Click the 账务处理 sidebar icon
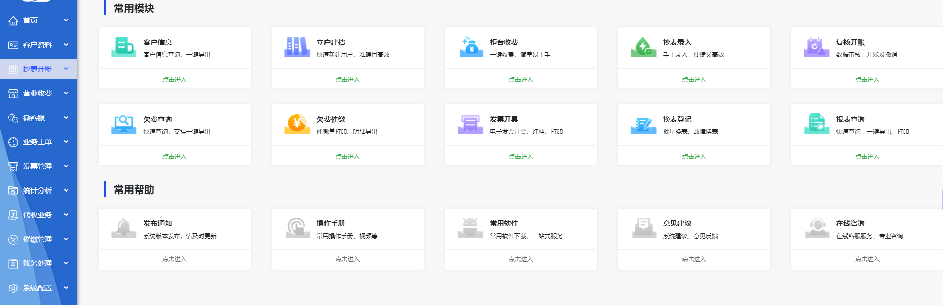The width and height of the screenshot is (943, 305). click(13, 264)
